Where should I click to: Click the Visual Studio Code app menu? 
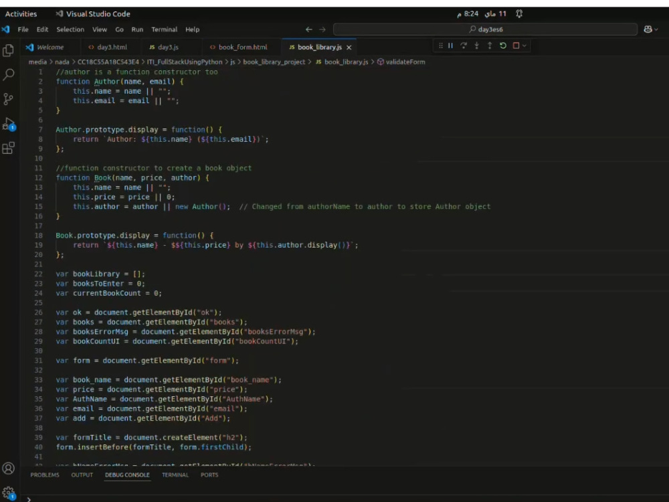tap(93, 13)
